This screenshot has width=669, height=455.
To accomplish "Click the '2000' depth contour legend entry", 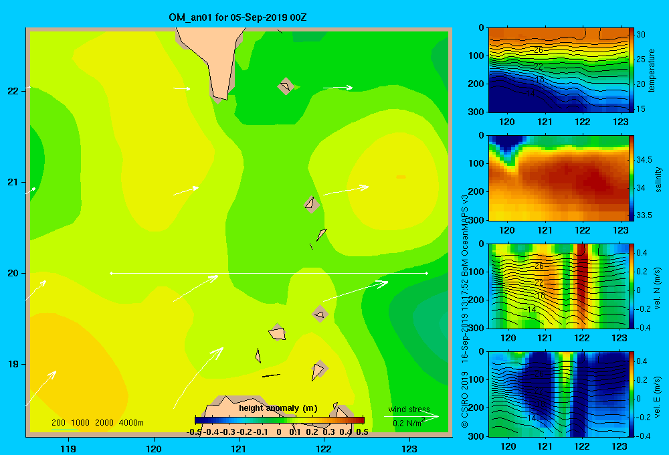I will coord(104,423).
